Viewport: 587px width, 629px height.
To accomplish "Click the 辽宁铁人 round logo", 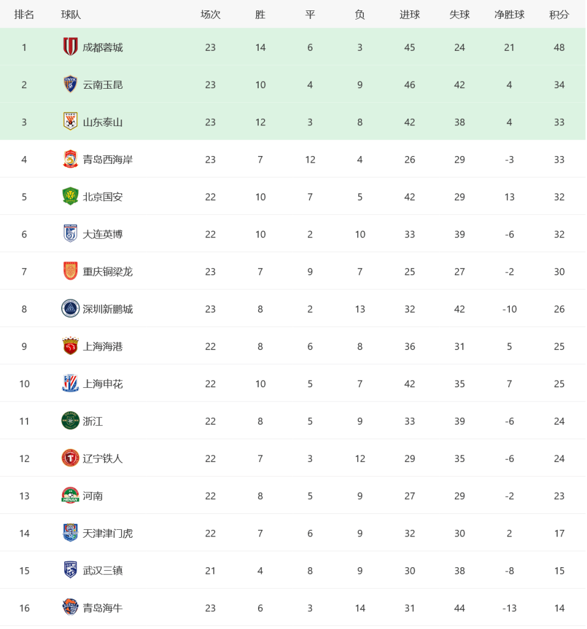I will click(70, 458).
